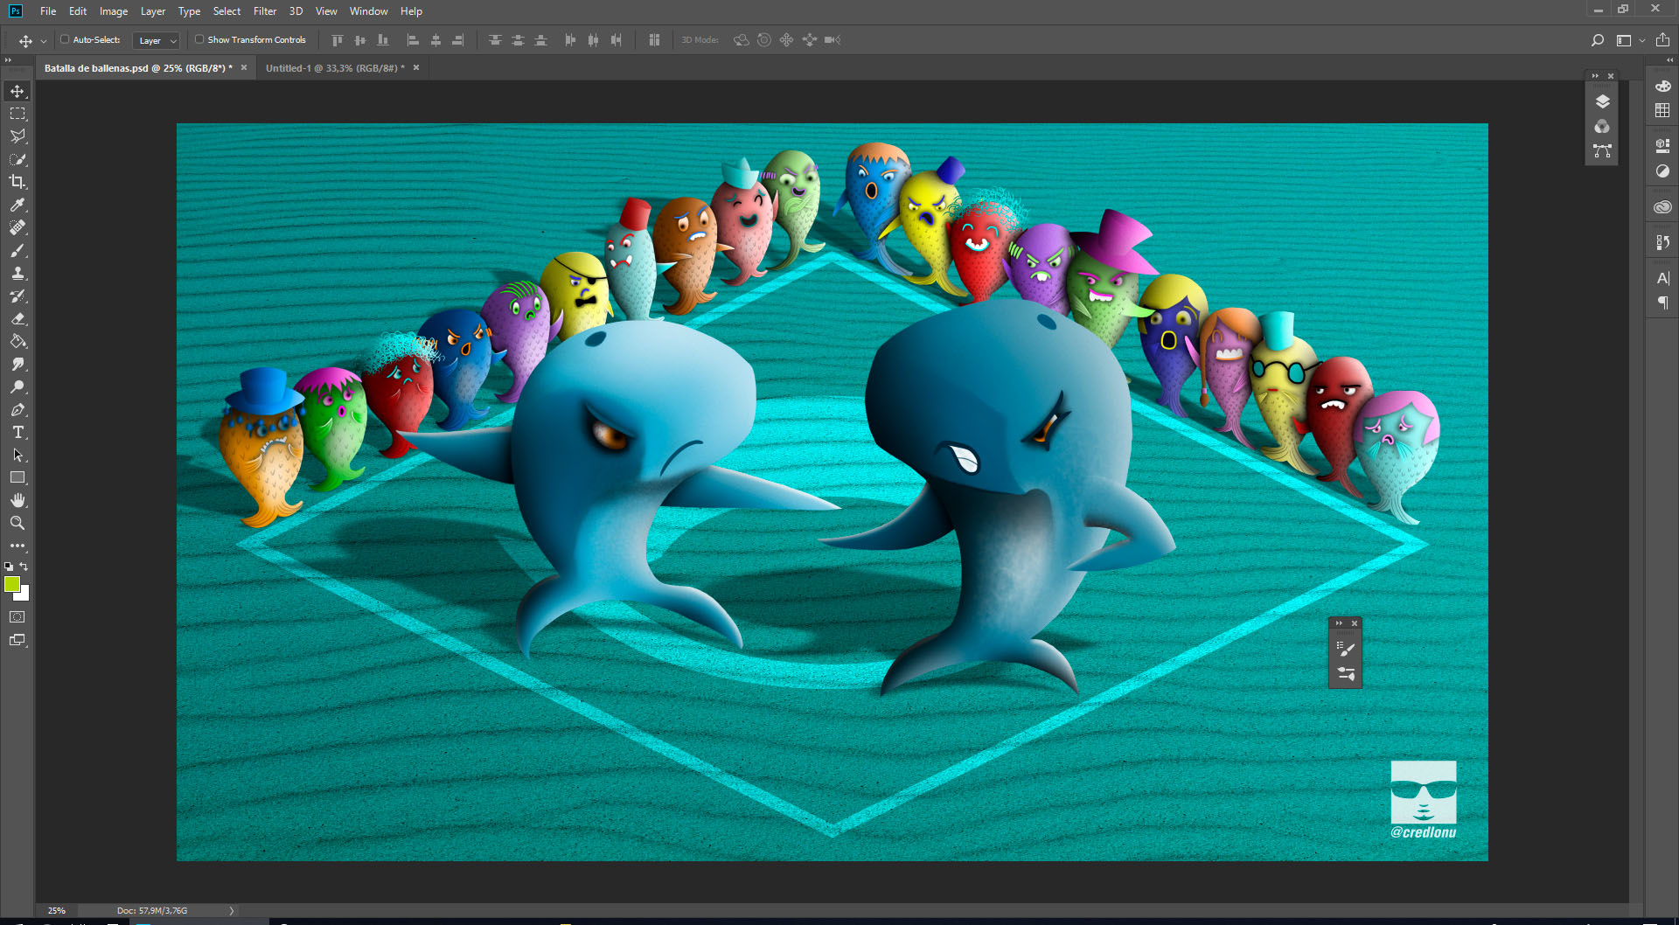Expand the Move tool preset picker

pos(44,41)
